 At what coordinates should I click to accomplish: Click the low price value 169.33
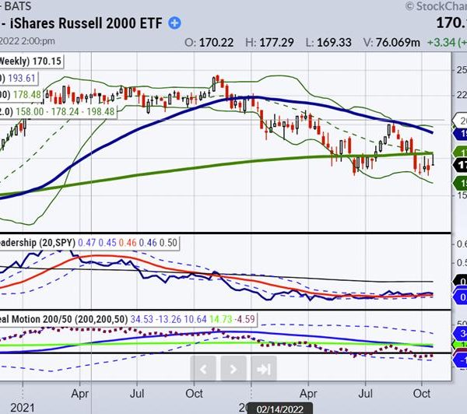click(334, 43)
